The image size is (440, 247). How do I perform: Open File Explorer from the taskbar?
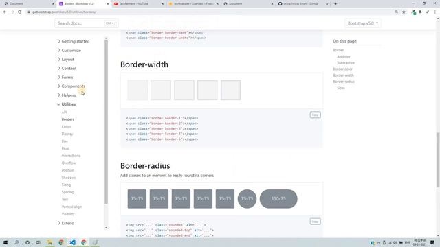49,242
